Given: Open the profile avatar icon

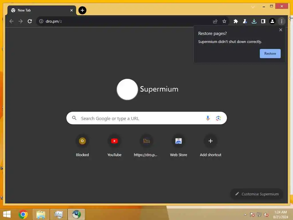Looking at the screenshot, I should click(272, 21).
